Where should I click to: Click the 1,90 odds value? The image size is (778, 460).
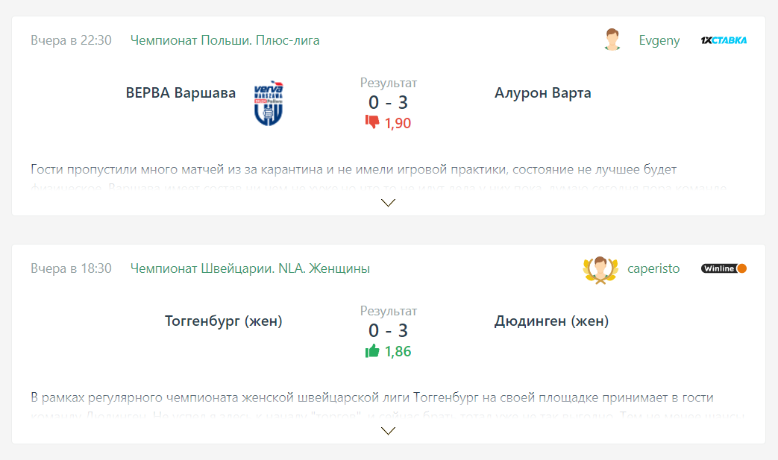(398, 123)
